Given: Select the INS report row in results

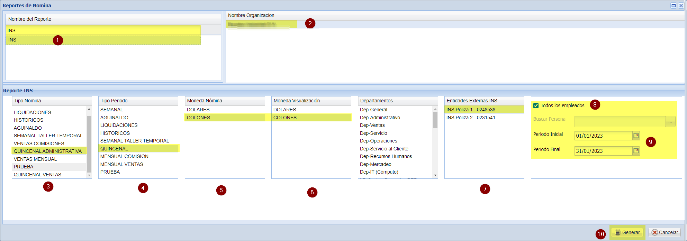Looking at the screenshot, I should (103, 40).
